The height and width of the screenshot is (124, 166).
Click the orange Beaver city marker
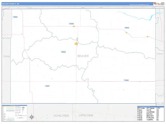(x=76, y=44)
